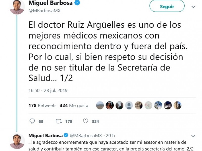The image size is (202, 151).
Task: Click Miguel Barbosa name in reply tweet
Action: [45, 136]
